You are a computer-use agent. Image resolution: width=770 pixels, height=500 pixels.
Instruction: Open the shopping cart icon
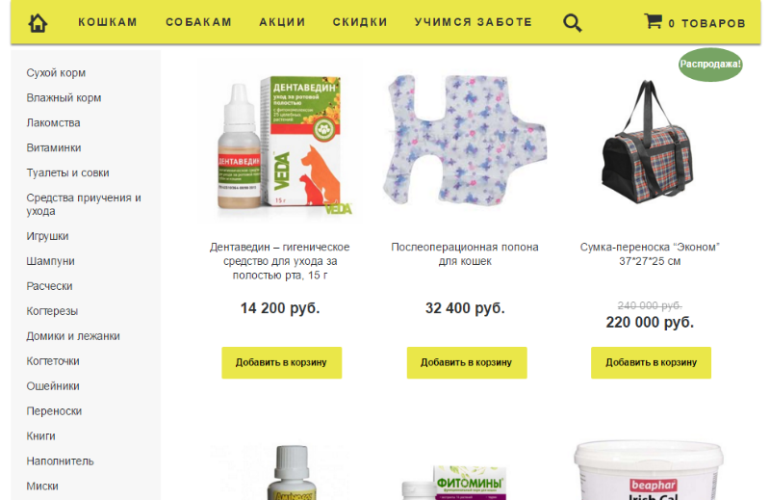pyautogui.click(x=654, y=21)
